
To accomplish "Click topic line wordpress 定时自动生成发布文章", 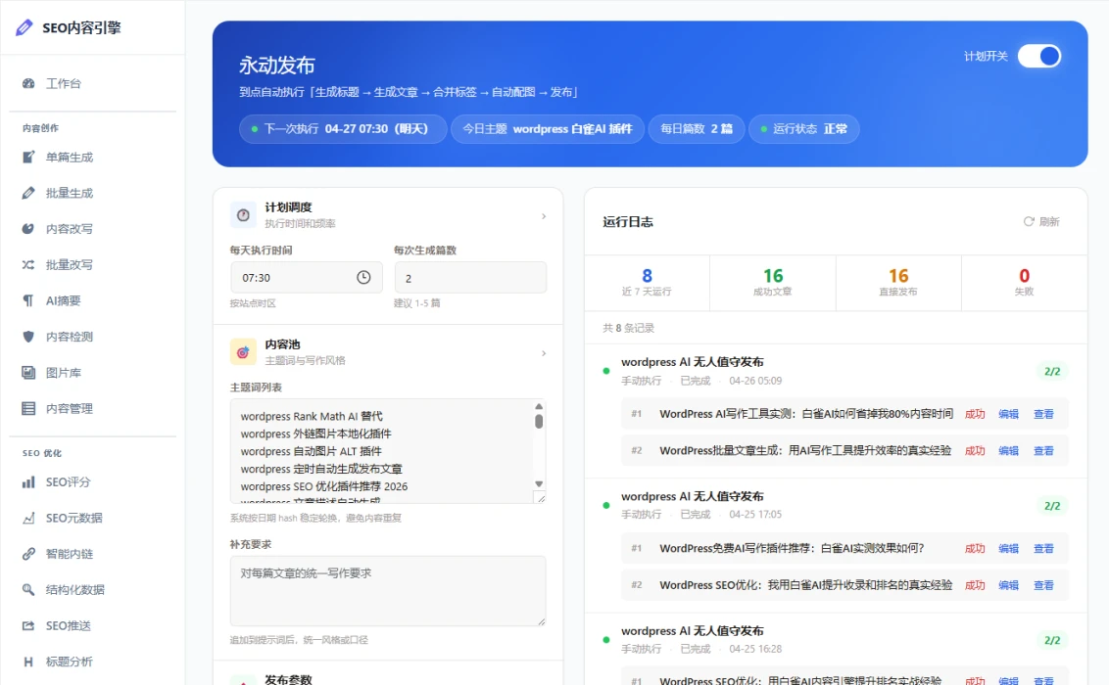I will point(321,469).
